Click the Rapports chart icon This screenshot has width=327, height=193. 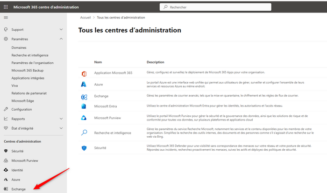[6, 119]
